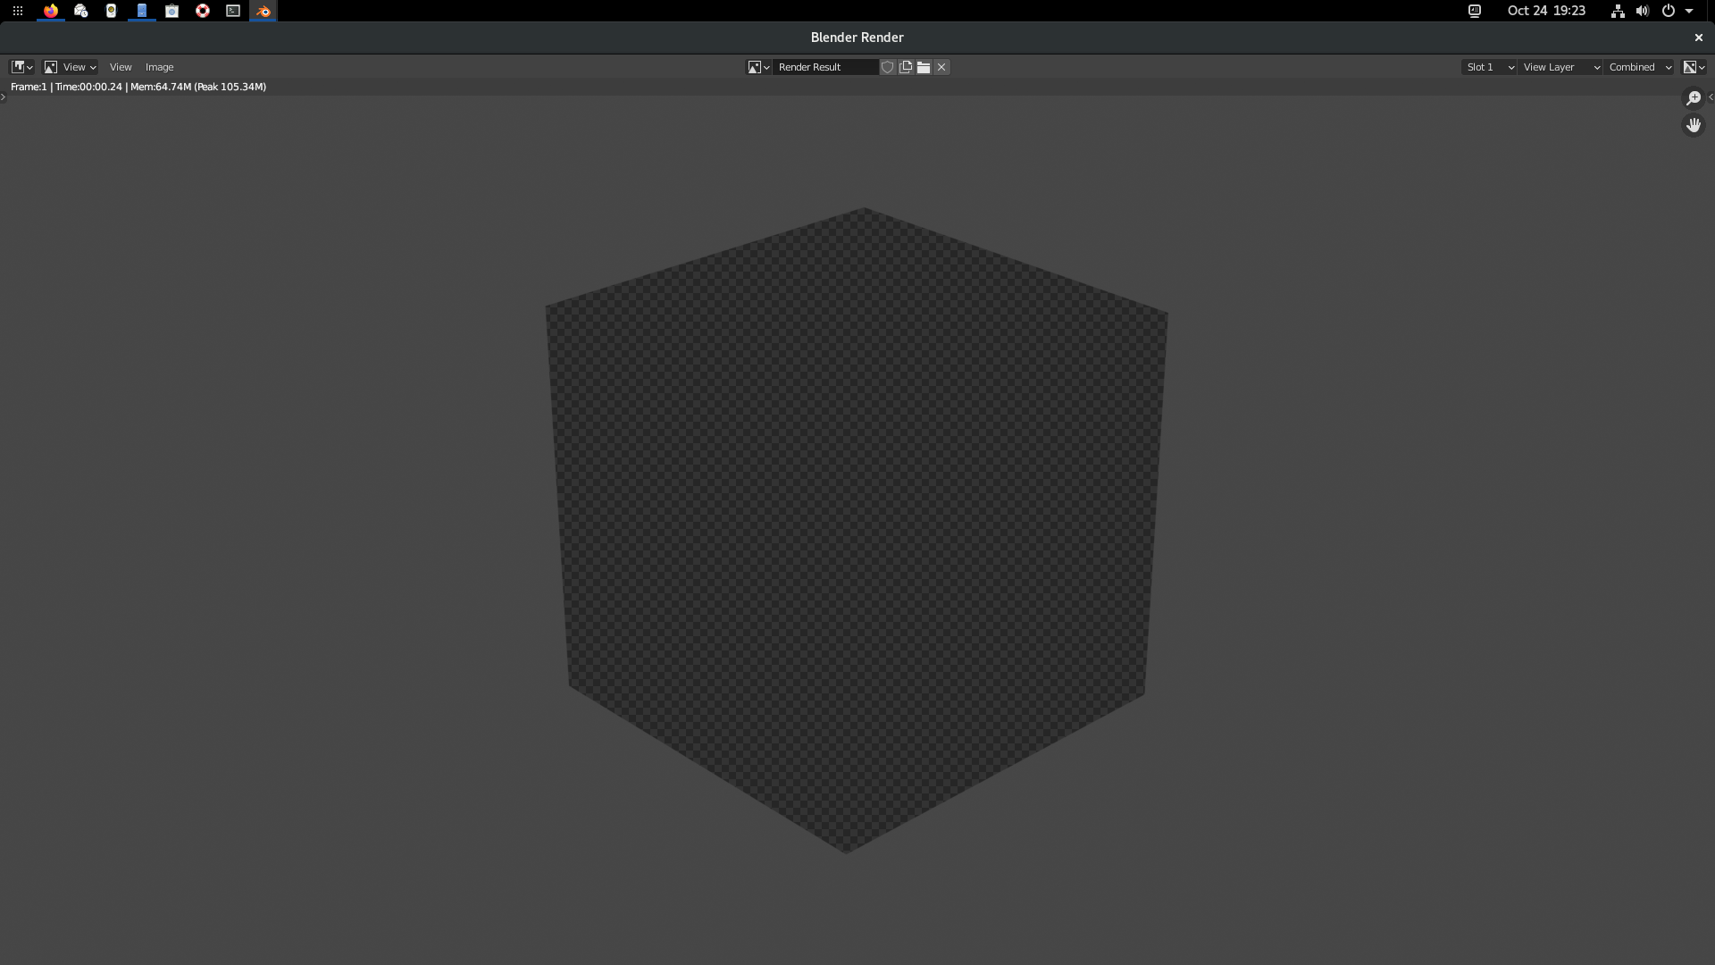Viewport: 1715px width, 965px height.
Task: Open the software store bag icon
Action: pos(172,11)
